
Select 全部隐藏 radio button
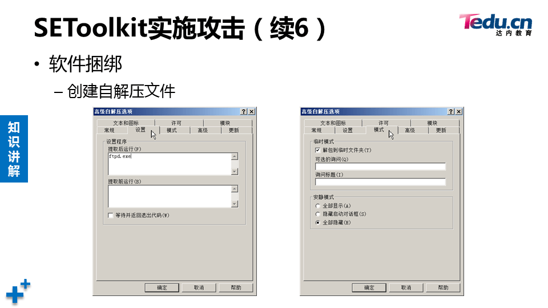tap(318, 222)
